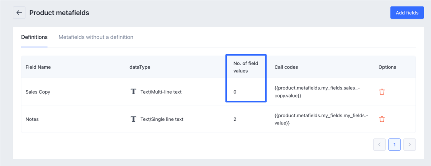The height and width of the screenshot is (166, 431).
Task: Select page 1 in pagination
Action: point(395,145)
